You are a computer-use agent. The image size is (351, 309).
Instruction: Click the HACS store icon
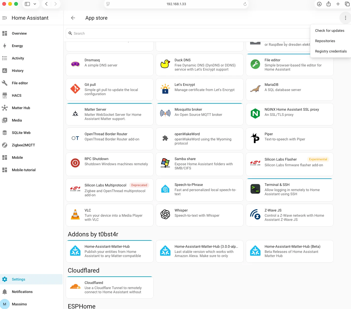pos(5,95)
